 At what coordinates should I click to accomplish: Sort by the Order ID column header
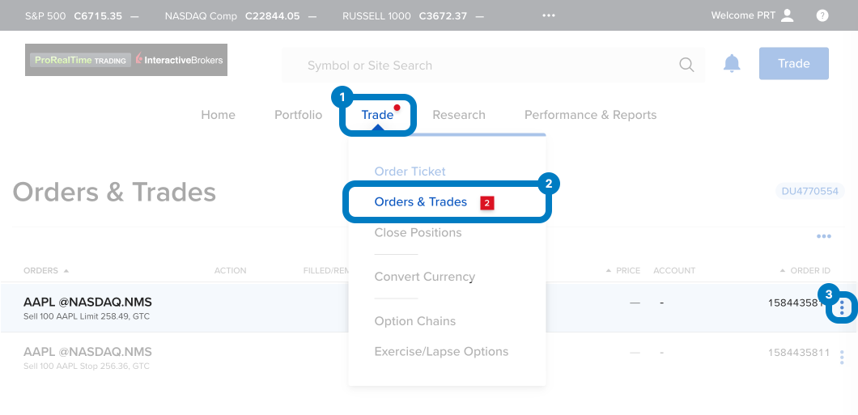[810, 270]
